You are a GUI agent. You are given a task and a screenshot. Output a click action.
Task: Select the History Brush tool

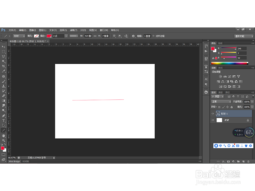(4, 91)
